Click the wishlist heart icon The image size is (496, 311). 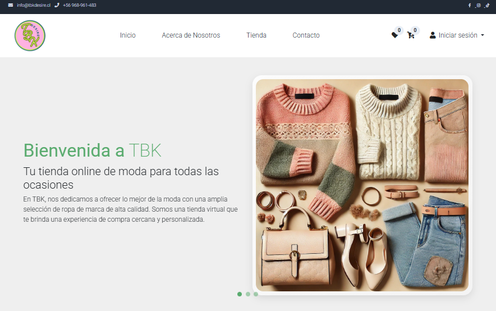394,35
